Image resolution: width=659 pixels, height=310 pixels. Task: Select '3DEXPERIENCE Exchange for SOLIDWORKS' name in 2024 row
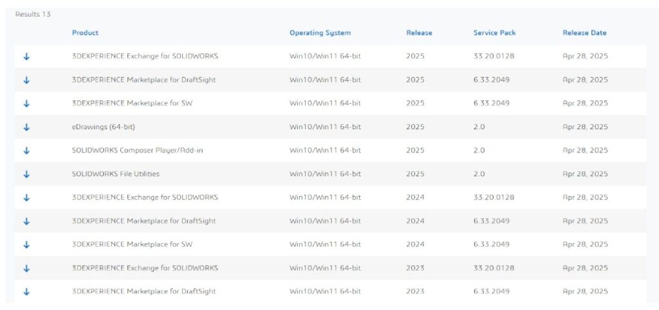145,197
